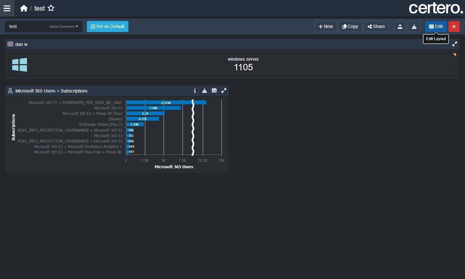Screen dimensions: 465x279
Task: Click the certero logo
Action: coord(436,8)
